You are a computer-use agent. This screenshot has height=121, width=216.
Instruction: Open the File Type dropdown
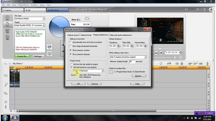point(44,18)
